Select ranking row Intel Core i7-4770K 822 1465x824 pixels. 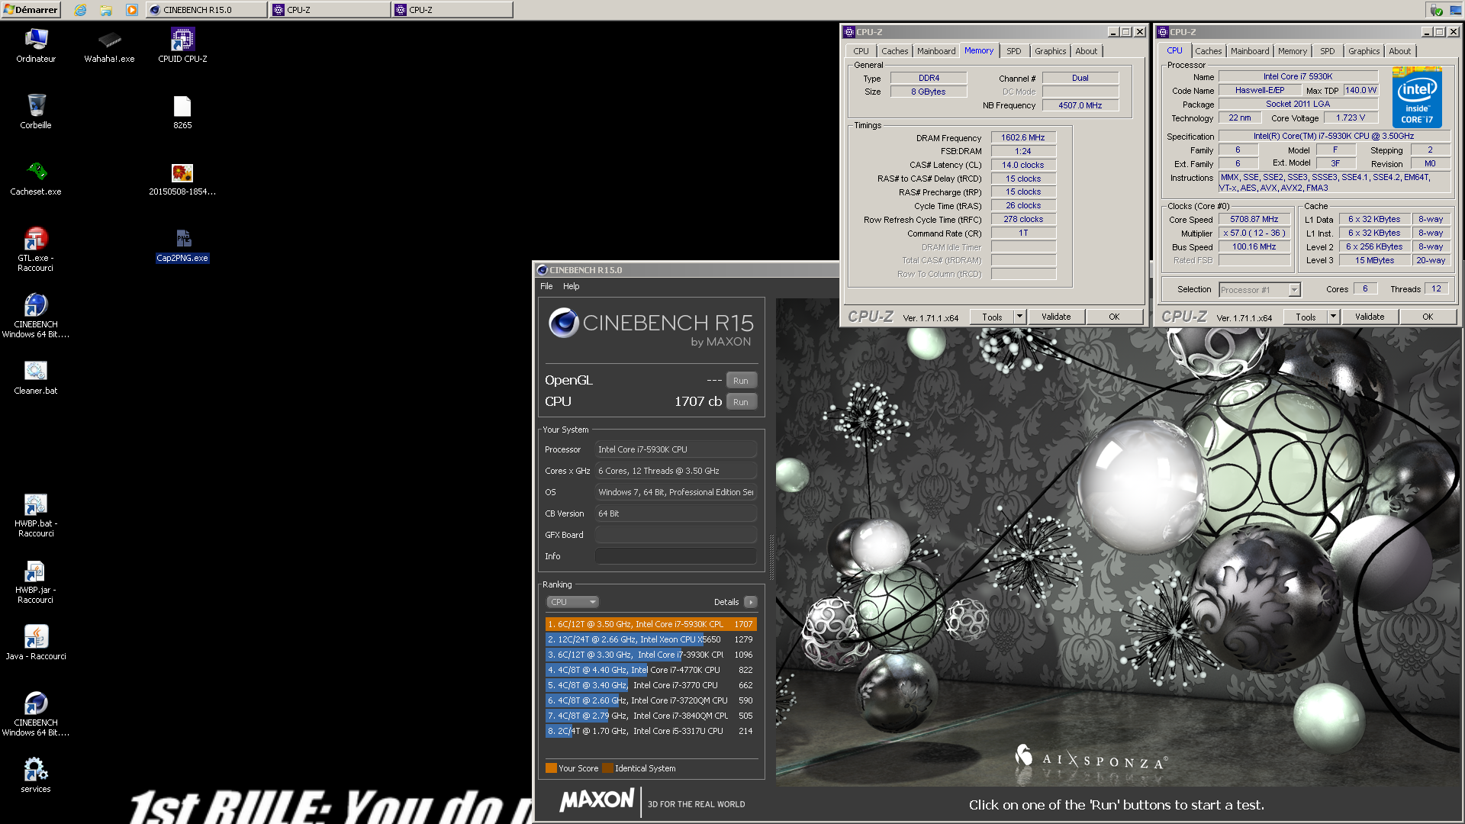(651, 670)
